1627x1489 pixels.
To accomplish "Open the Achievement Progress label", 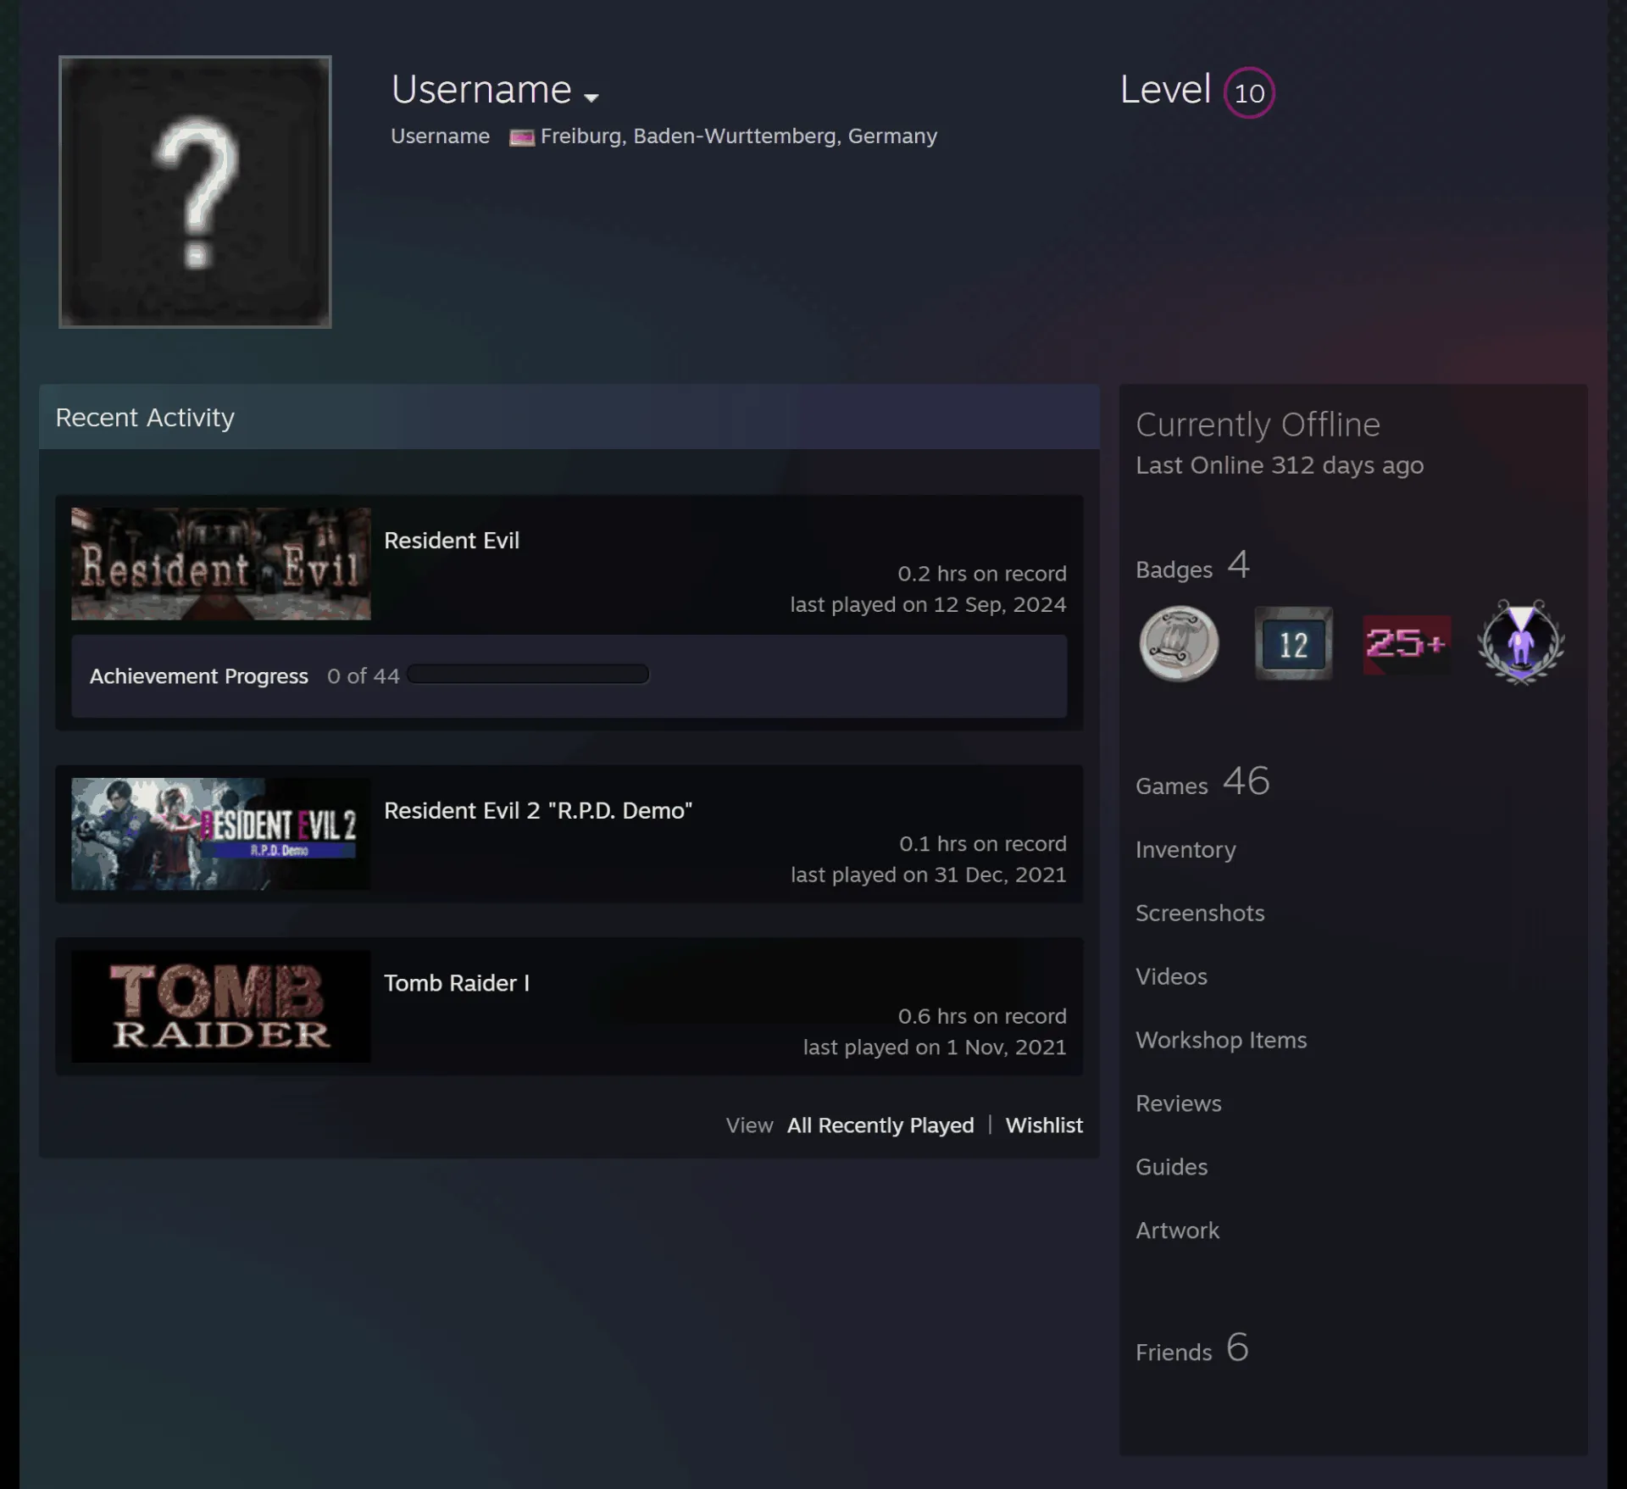I will point(199,675).
